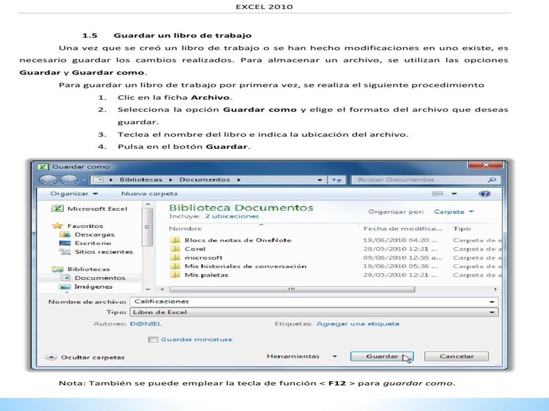The image size is (549, 411).
Task: Click the horizontal scrollbar left arrow
Action: coord(162,290)
